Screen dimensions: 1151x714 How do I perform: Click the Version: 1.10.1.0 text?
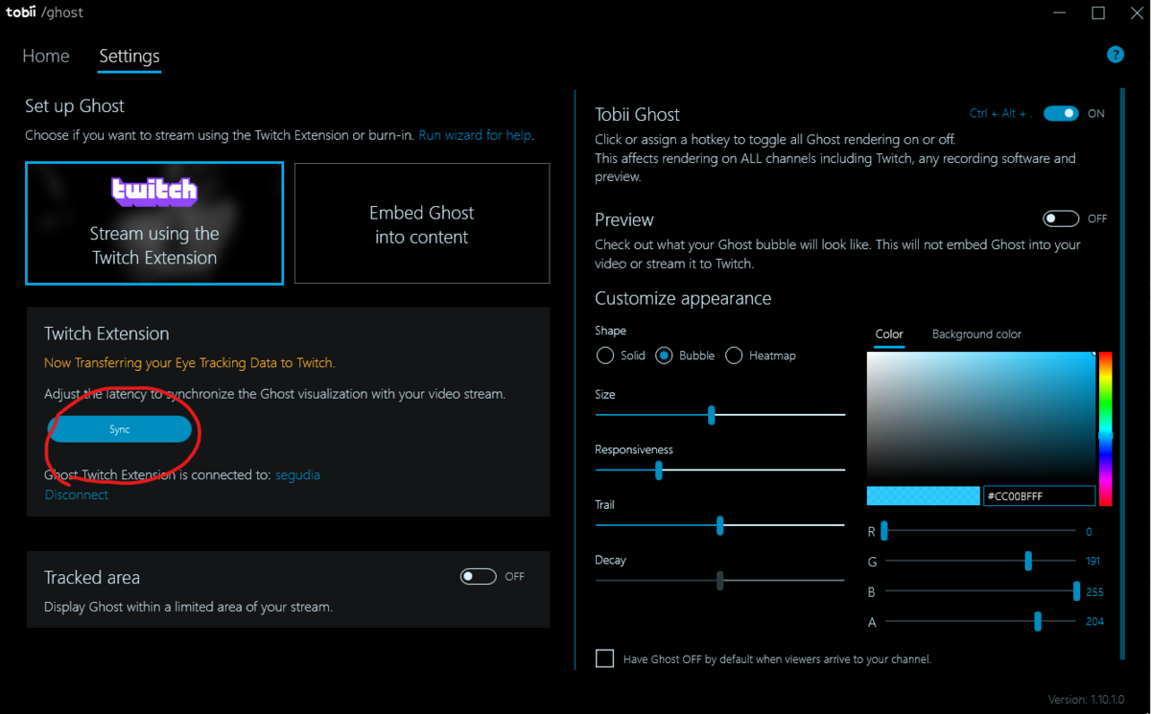pos(1087,700)
